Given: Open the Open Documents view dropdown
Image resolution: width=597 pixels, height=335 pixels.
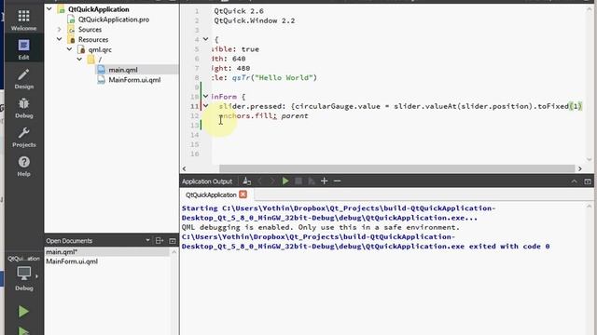Looking at the screenshot, I should pos(147,240).
